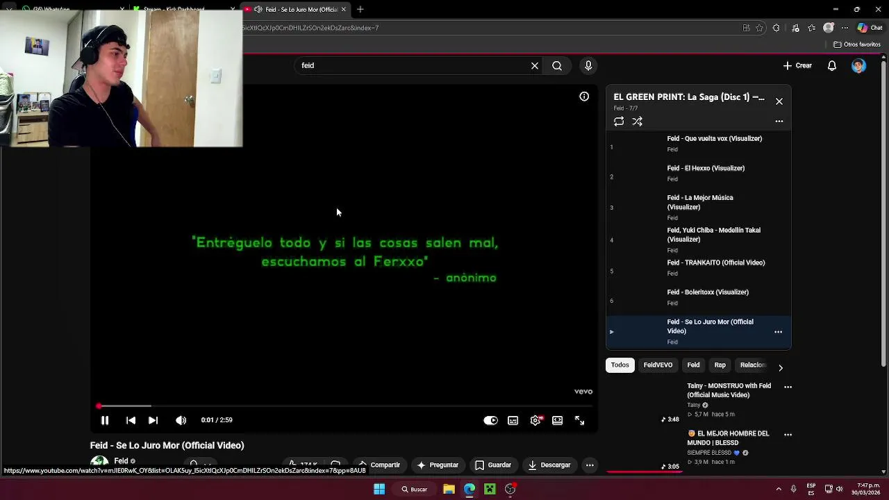Open options for EL MEJOR HOMBRE video

pyautogui.click(x=788, y=435)
